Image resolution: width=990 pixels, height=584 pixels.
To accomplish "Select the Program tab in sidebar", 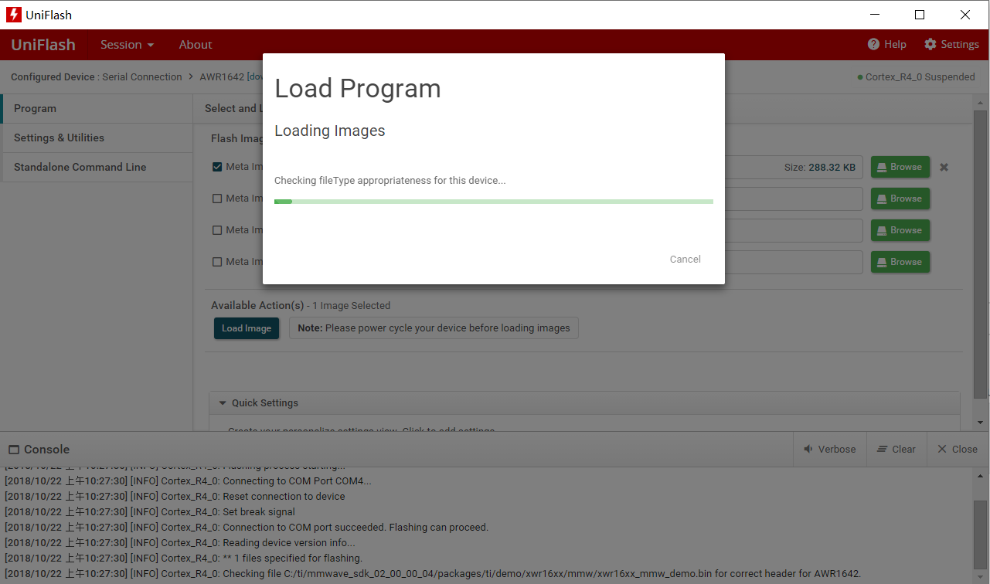I will 97,109.
